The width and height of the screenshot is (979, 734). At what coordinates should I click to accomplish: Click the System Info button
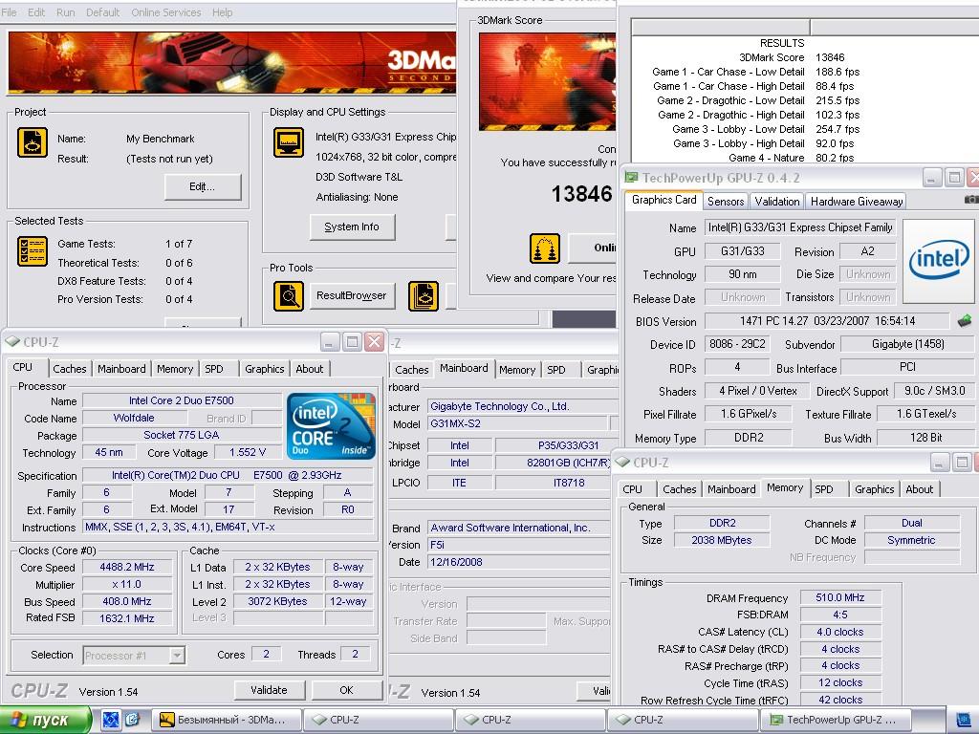(x=352, y=227)
